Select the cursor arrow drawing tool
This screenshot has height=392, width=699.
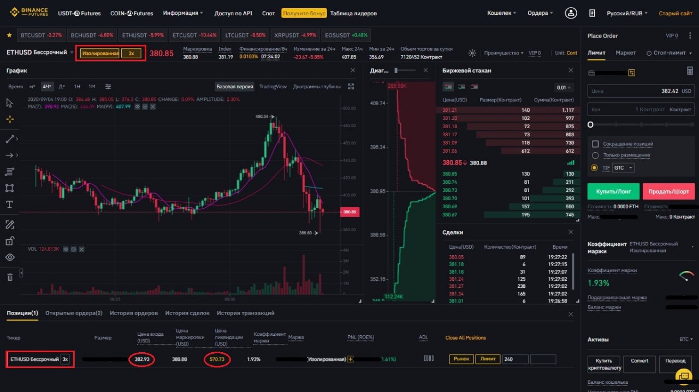point(9,103)
